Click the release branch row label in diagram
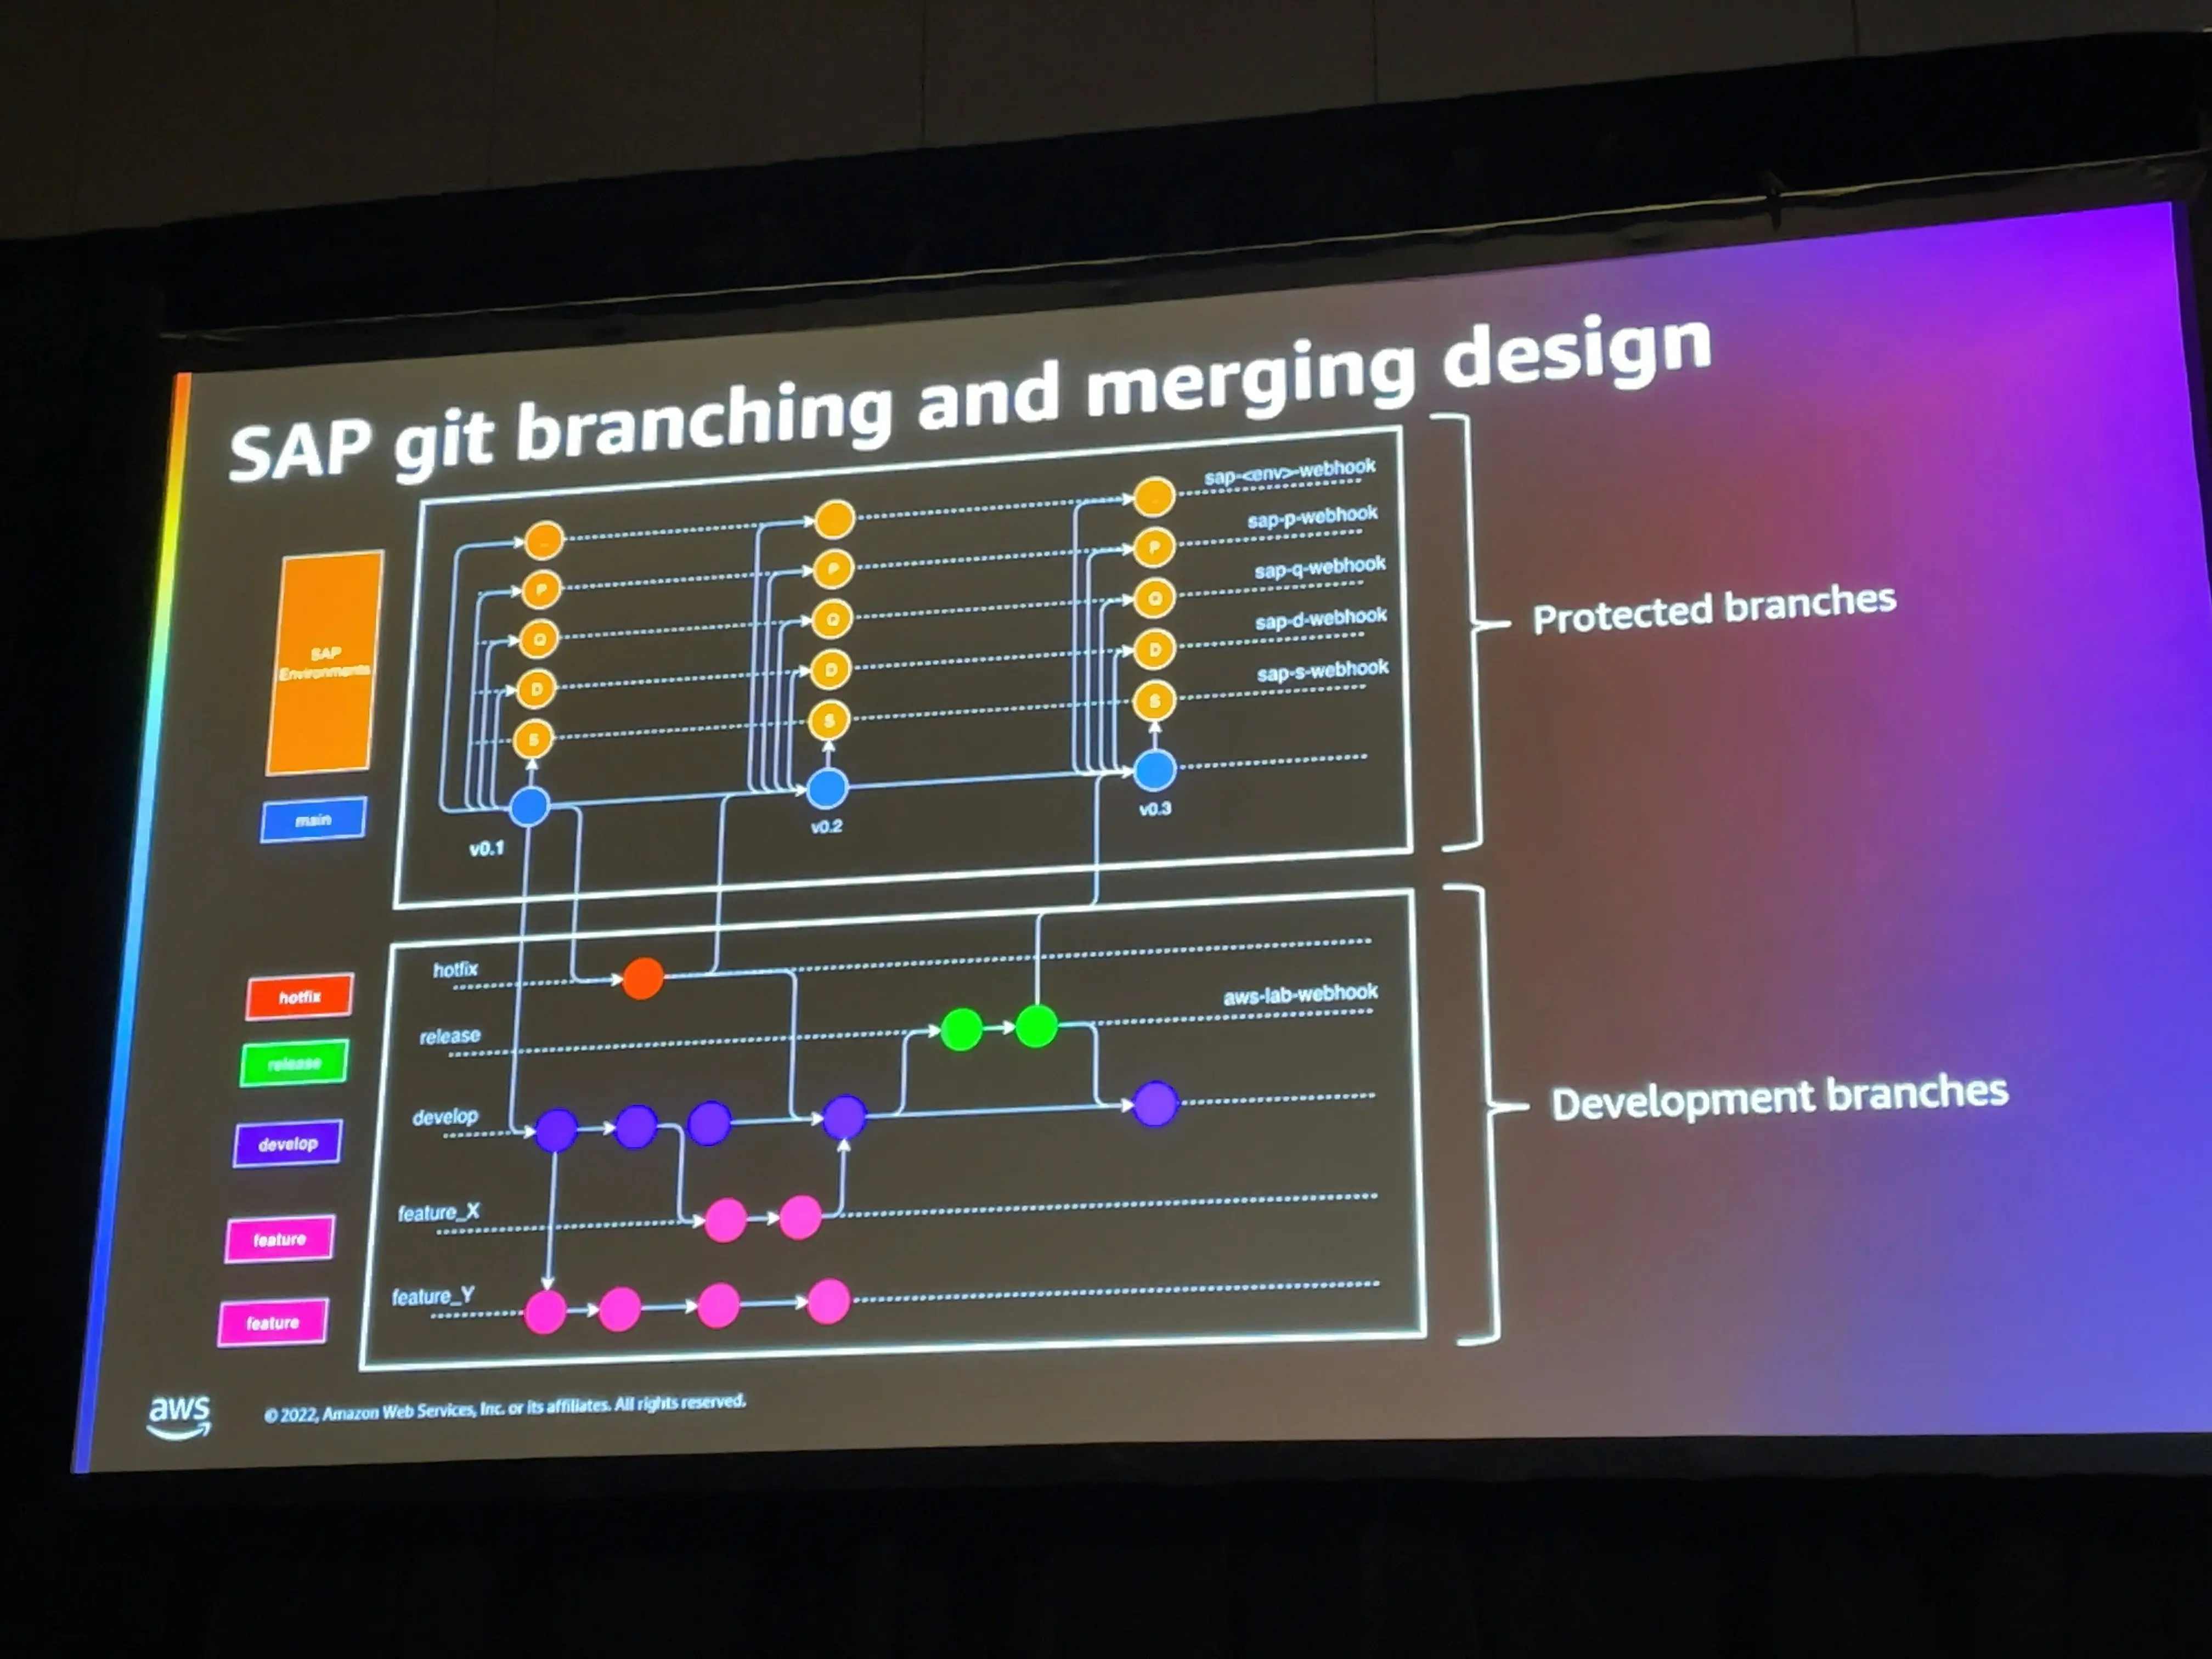Screen dimensions: 2212x1659 450,1036
